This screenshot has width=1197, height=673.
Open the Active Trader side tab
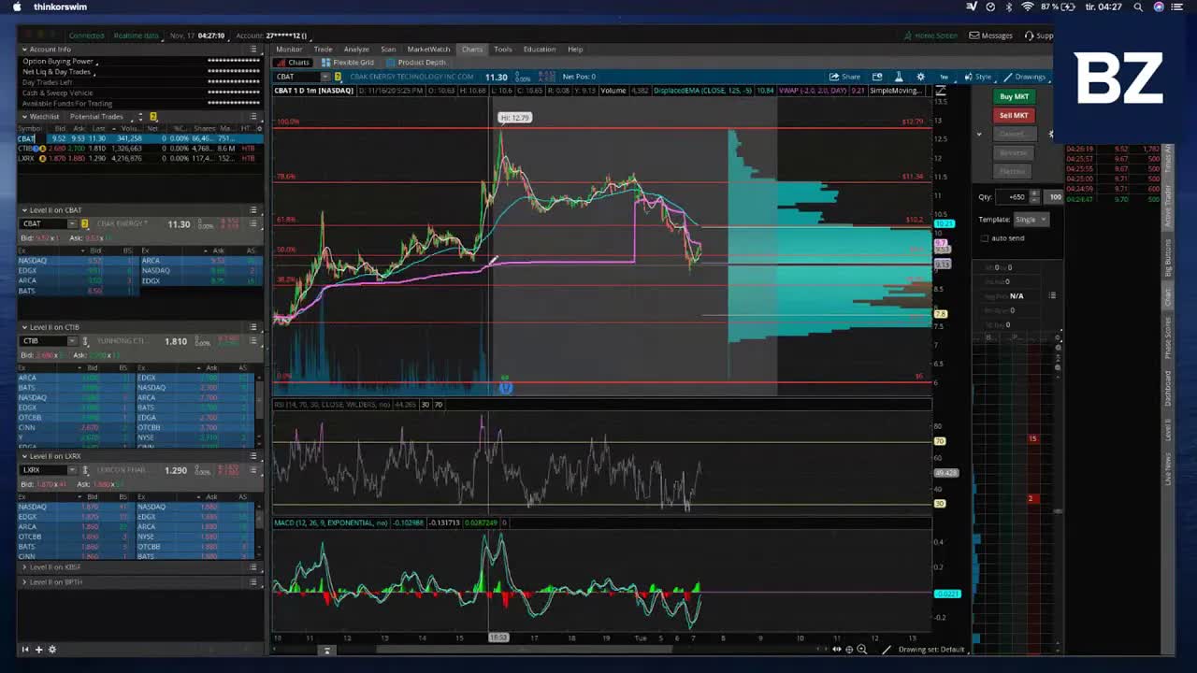(x=1167, y=208)
